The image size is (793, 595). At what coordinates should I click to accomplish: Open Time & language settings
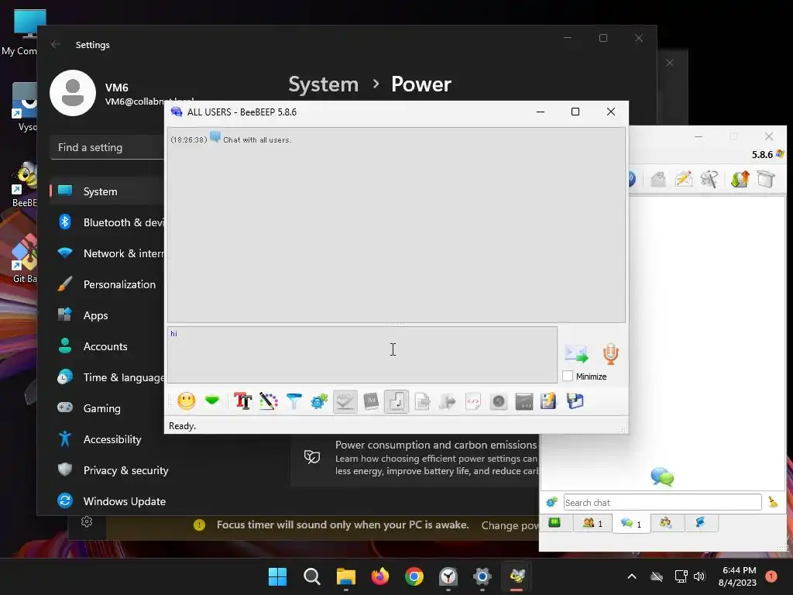108,377
